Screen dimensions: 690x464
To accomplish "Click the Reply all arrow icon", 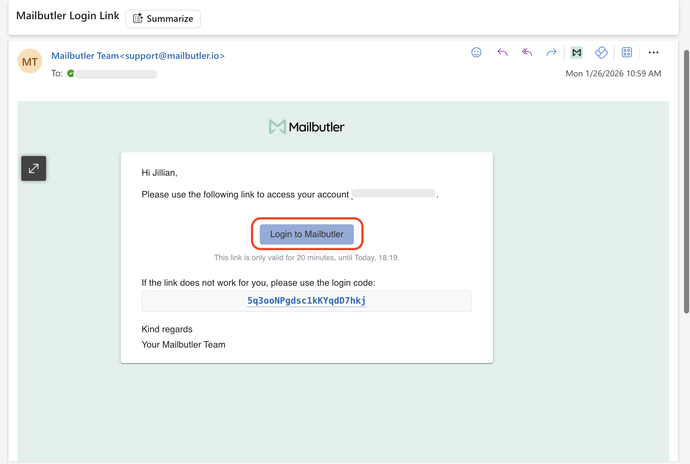I will pos(527,52).
